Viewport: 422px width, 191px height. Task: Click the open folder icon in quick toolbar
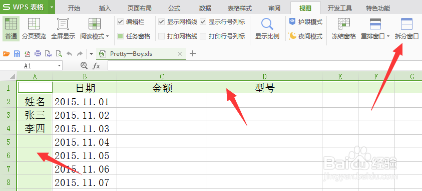[7, 54]
